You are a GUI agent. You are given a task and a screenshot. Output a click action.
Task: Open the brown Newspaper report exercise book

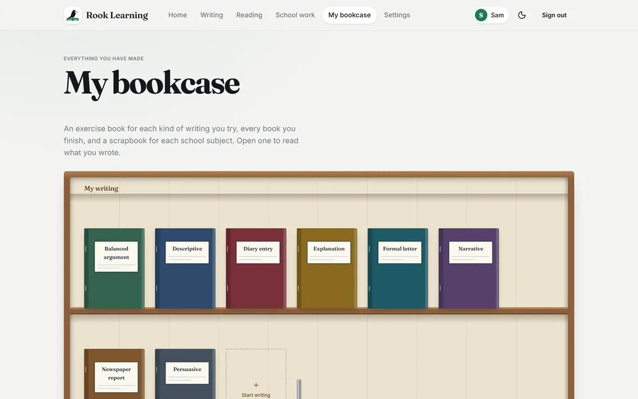pos(114,374)
